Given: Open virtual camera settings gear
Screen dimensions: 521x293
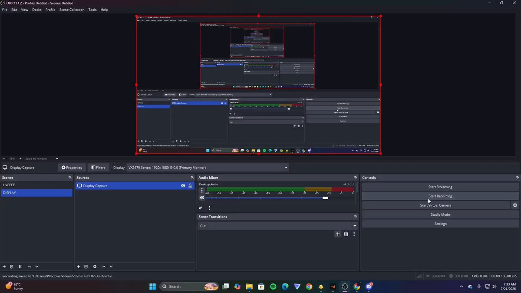Looking at the screenshot, I should click(515, 205).
